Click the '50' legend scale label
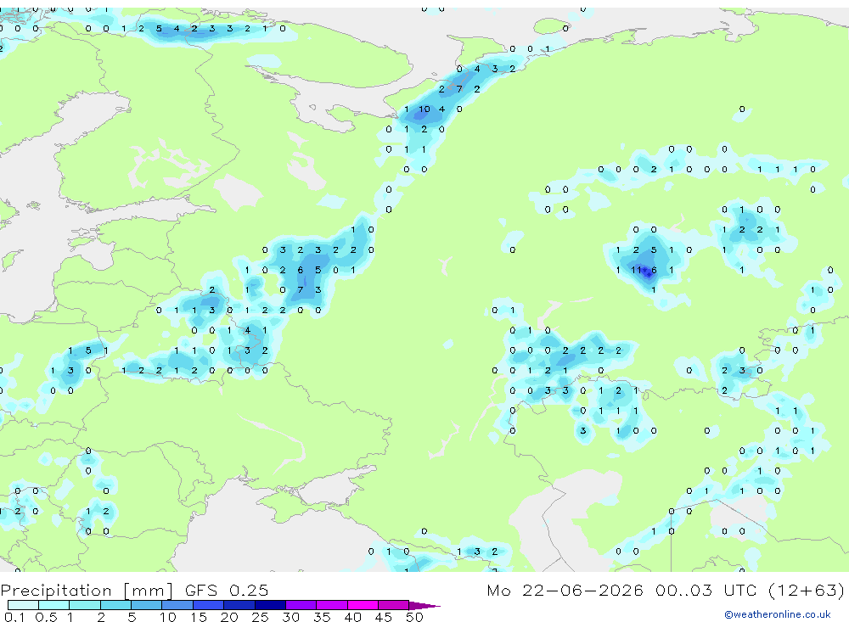 pos(414,617)
